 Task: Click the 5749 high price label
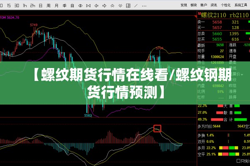point(34,25)
